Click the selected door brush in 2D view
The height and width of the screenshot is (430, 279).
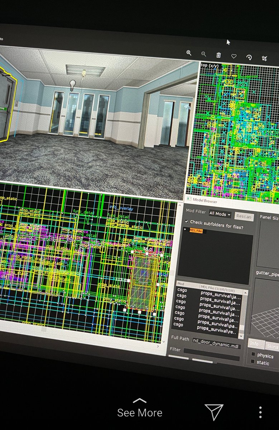(x=144, y=282)
